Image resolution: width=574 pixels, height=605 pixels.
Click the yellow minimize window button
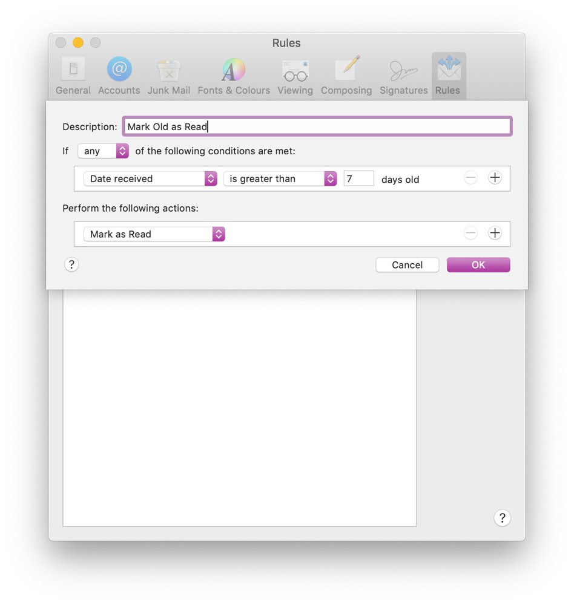[78, 42]
